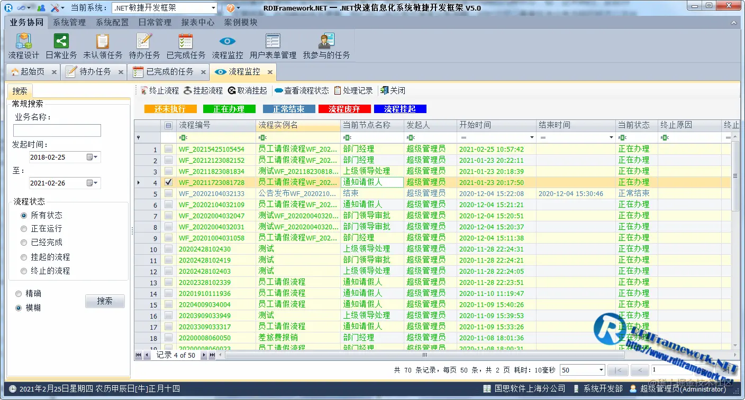745x400 pixels.
Task: Open the 当前系统 dropdown
Action: [x=213, y=8]
